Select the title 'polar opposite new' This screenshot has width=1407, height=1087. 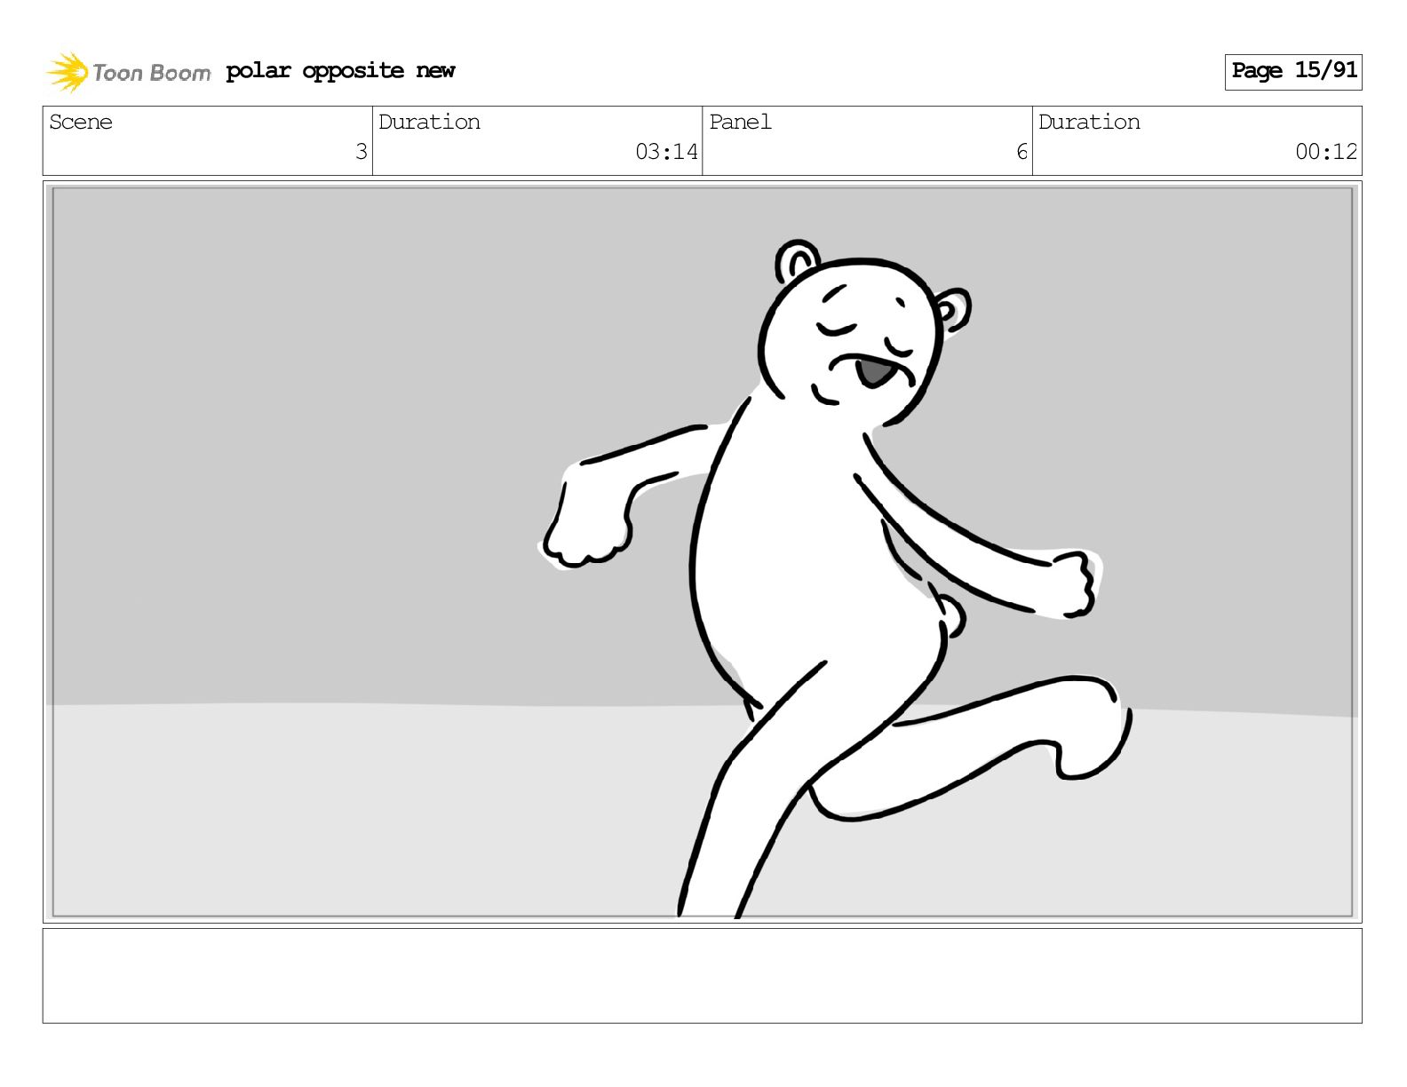(x=340, y=71)
